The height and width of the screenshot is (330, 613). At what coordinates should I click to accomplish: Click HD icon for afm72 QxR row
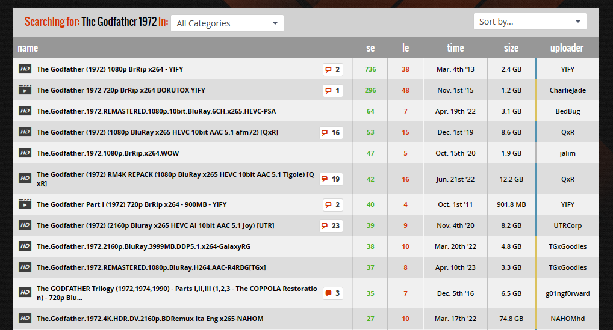[x=25, y=132]
